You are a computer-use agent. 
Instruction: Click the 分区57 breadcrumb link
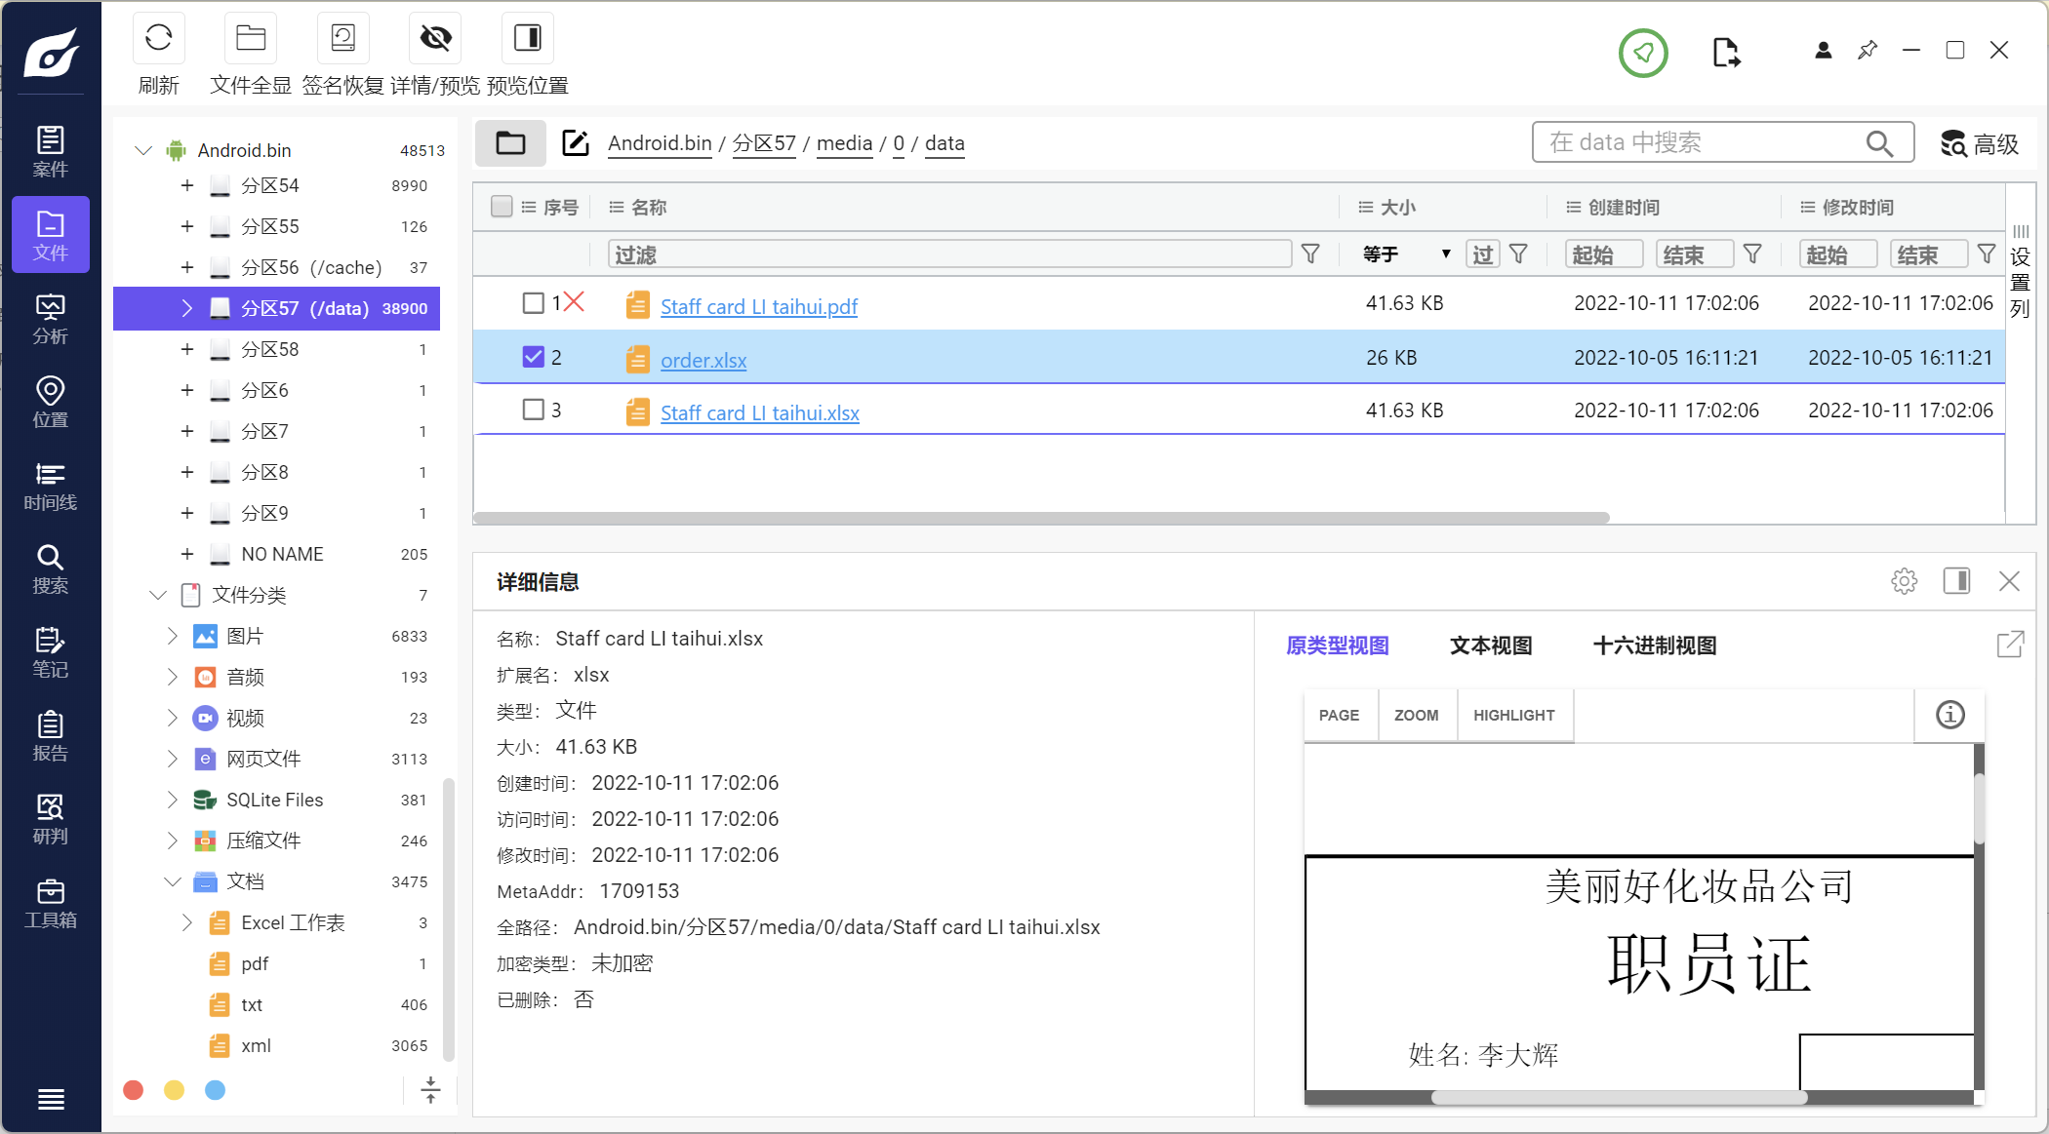coord(764,143)
